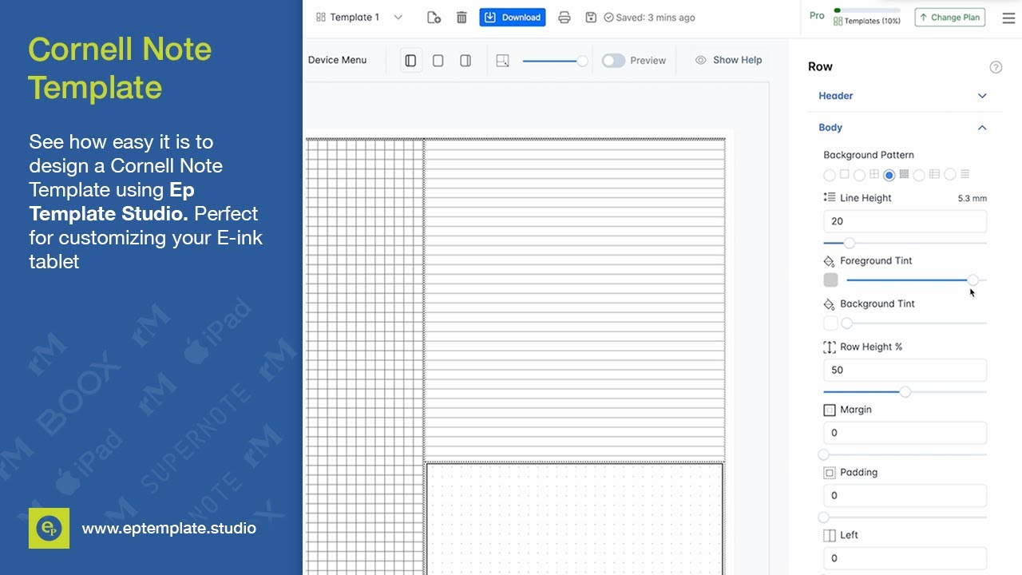The height and width of the screenshot is (575, 1022).
Task: Click the canvas zoom slider handle
Action: point(582,61)
